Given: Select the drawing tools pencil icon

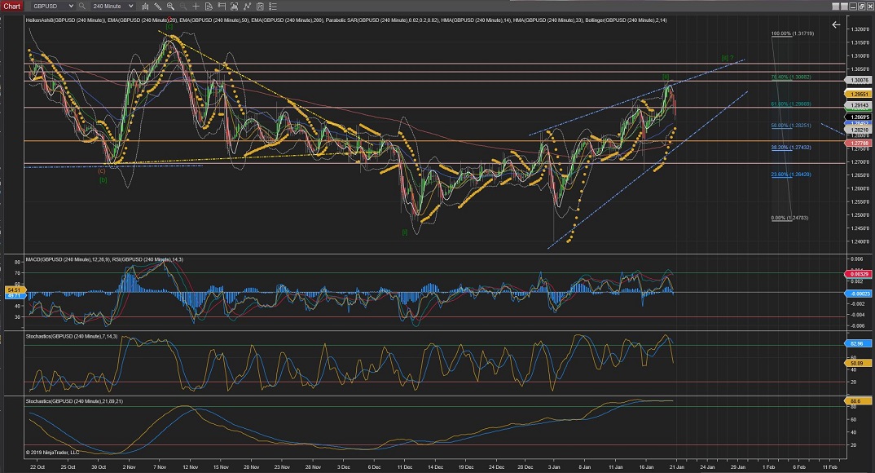Looking at the screenshot, I should point(157,6).
